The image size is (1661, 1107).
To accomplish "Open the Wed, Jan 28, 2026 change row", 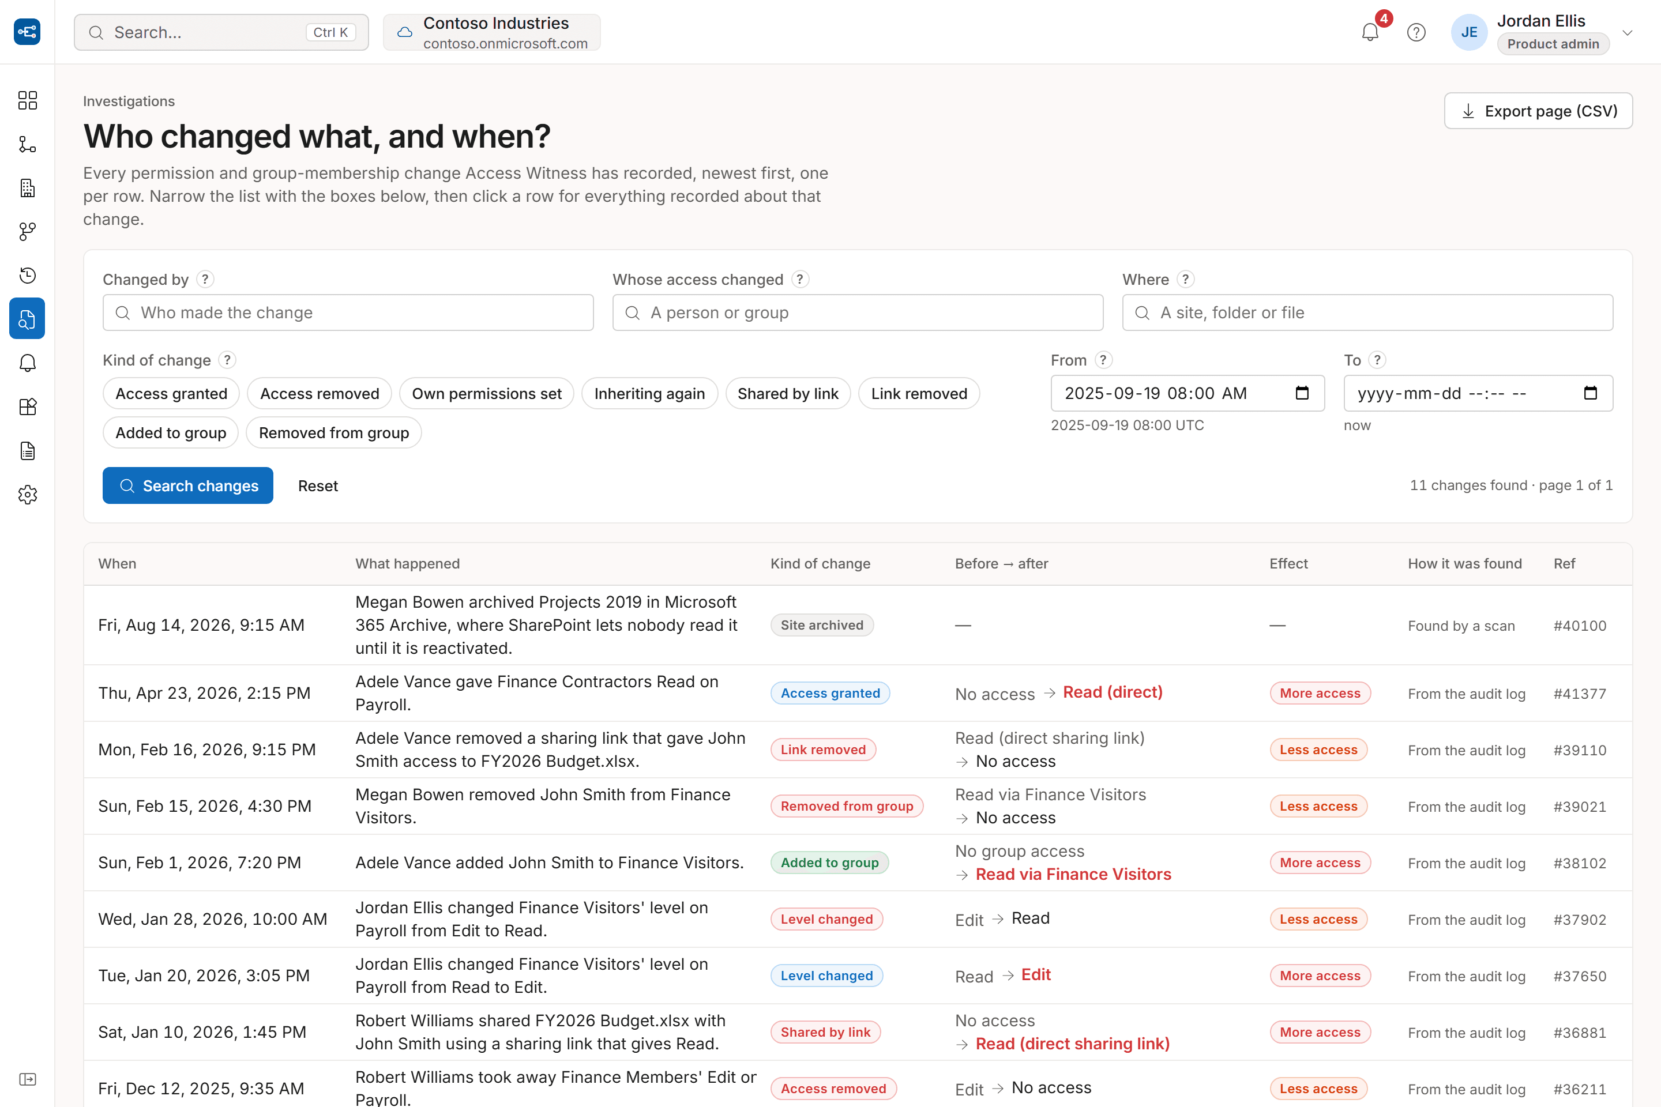I will [x=858, y=919].
